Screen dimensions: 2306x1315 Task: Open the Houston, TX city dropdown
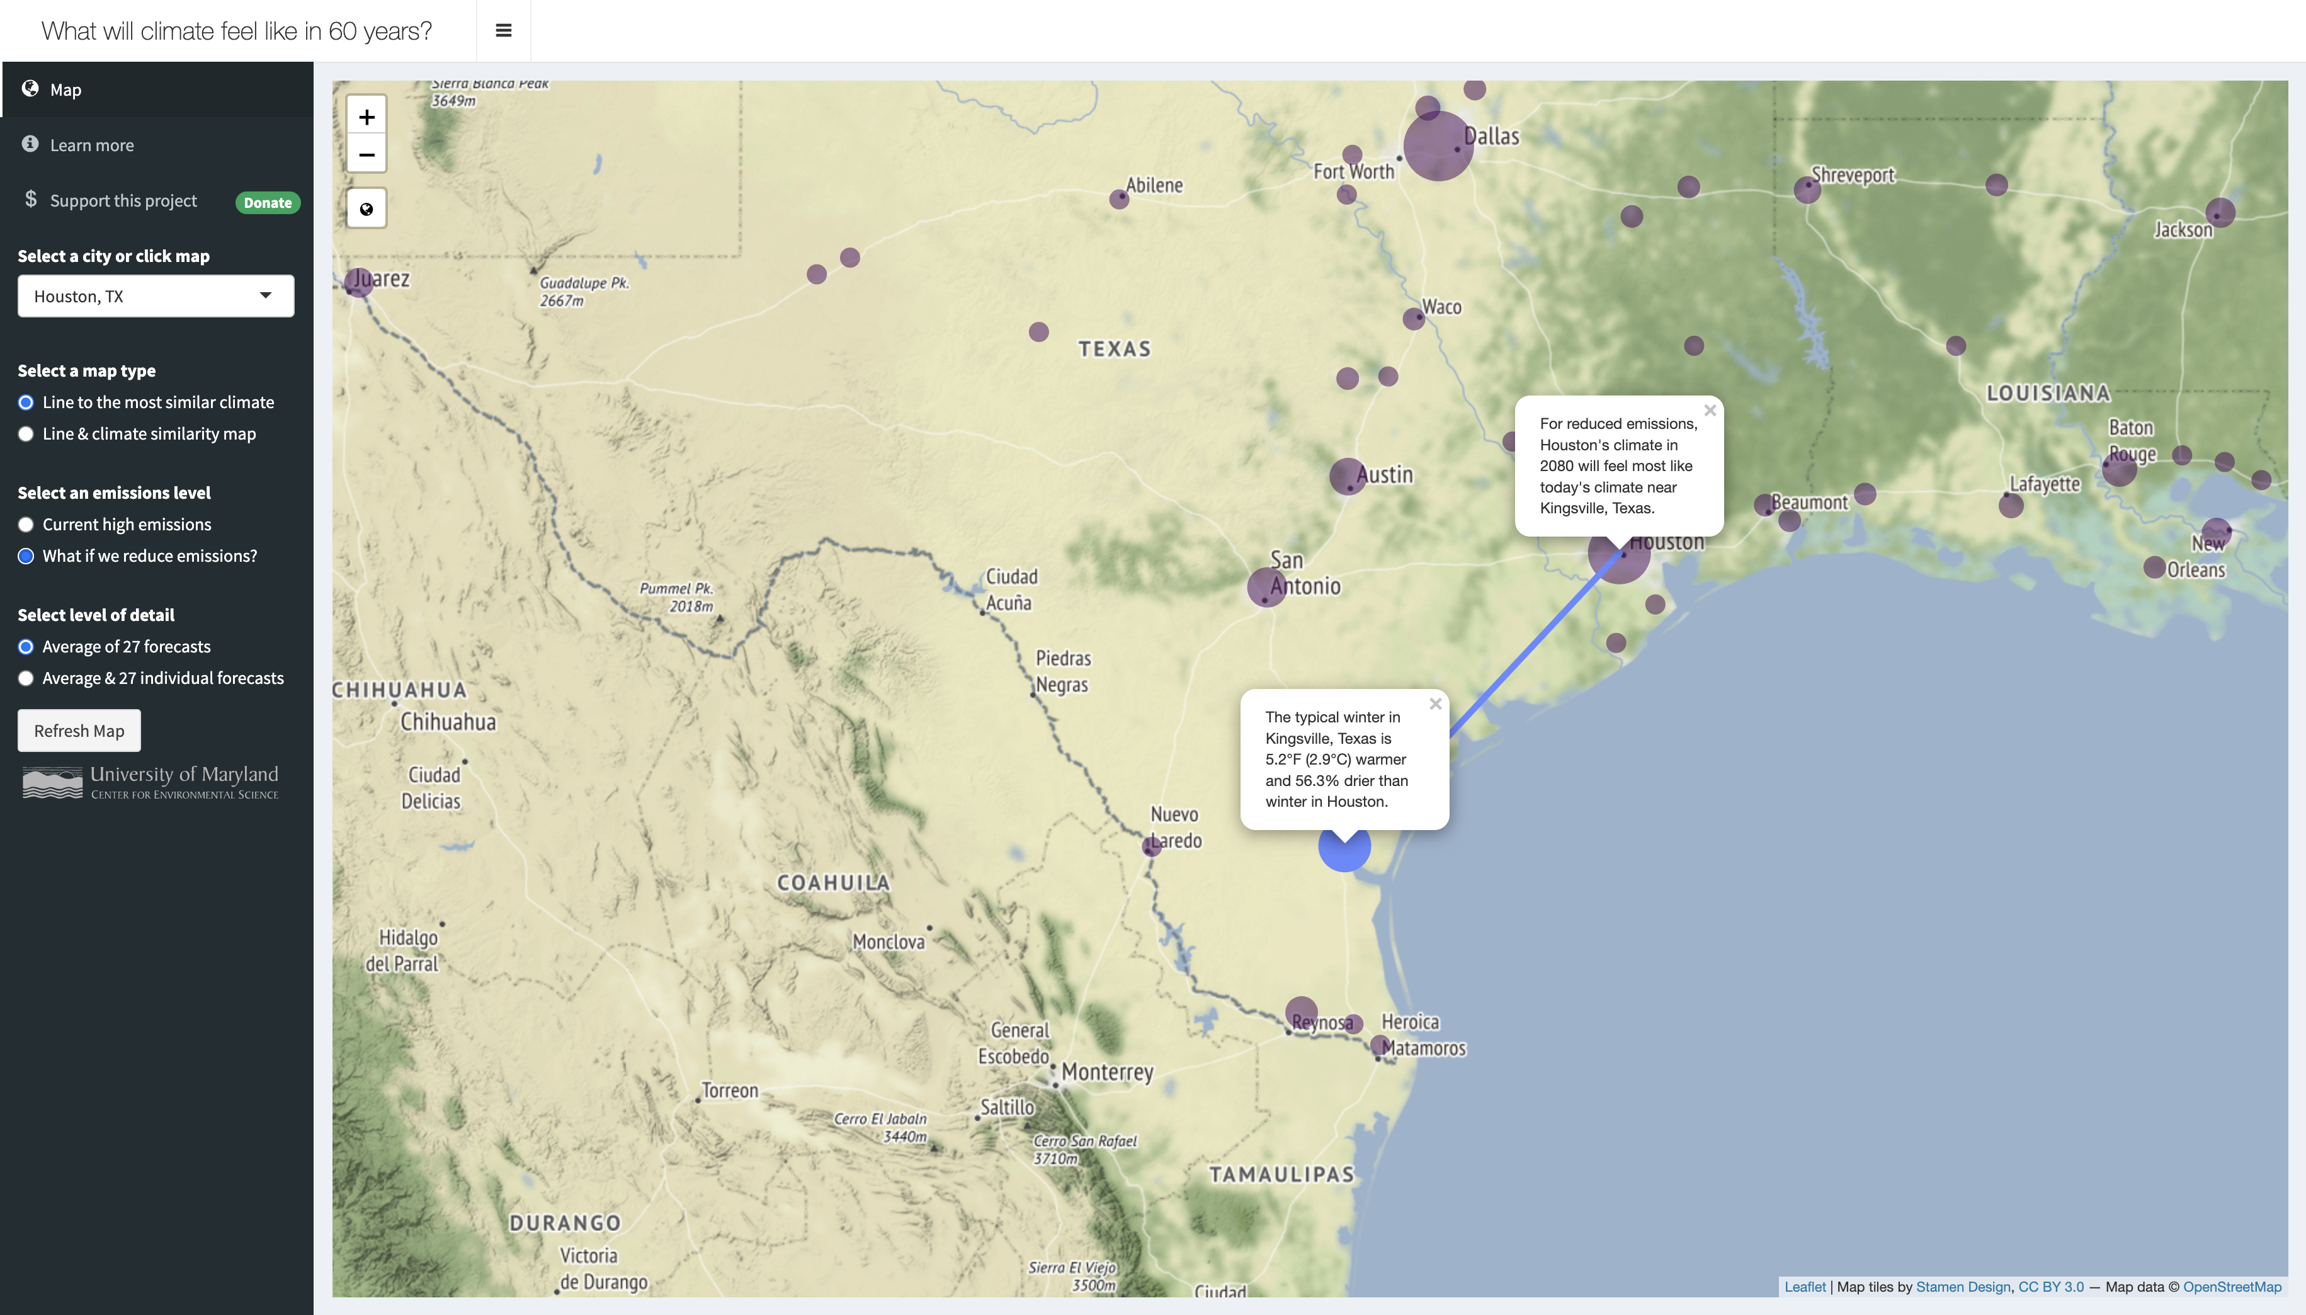coord(156,296)
